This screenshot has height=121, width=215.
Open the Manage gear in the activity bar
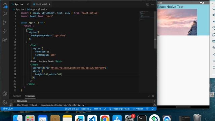(5, 102)
